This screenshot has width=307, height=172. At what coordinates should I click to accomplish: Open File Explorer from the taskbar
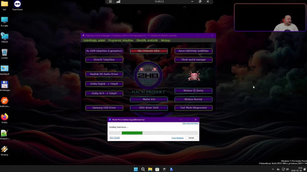click(x=150, y=169)
